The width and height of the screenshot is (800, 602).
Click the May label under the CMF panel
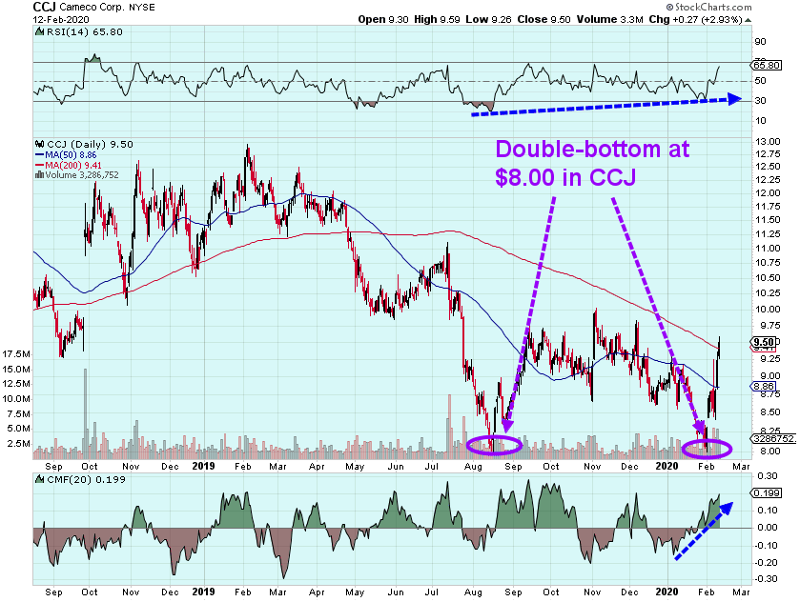tap(355, 592)
